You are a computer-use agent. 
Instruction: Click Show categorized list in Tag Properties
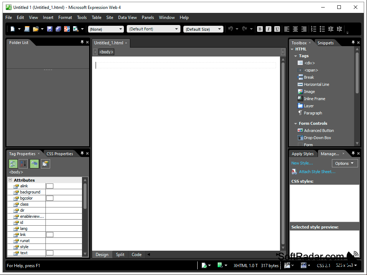coord(13,164)
